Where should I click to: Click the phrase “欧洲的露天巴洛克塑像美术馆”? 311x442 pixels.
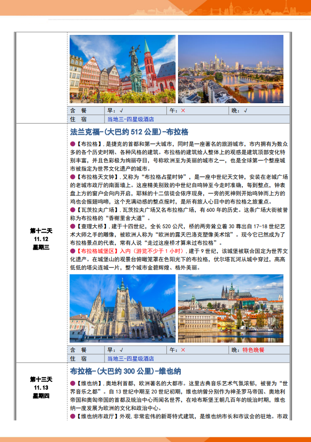(194, 235)
